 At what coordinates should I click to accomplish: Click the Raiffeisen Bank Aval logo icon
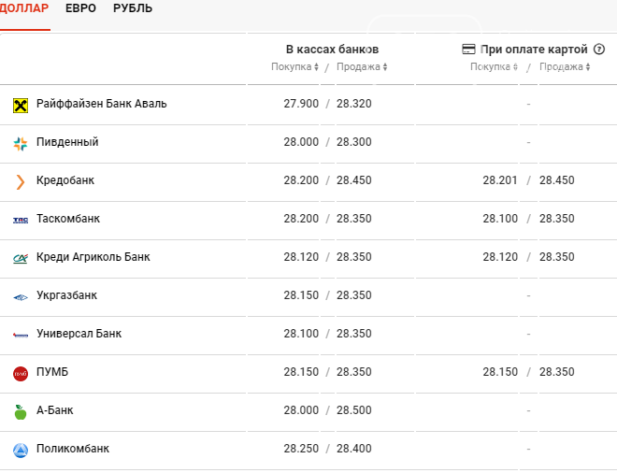(21, 105)
